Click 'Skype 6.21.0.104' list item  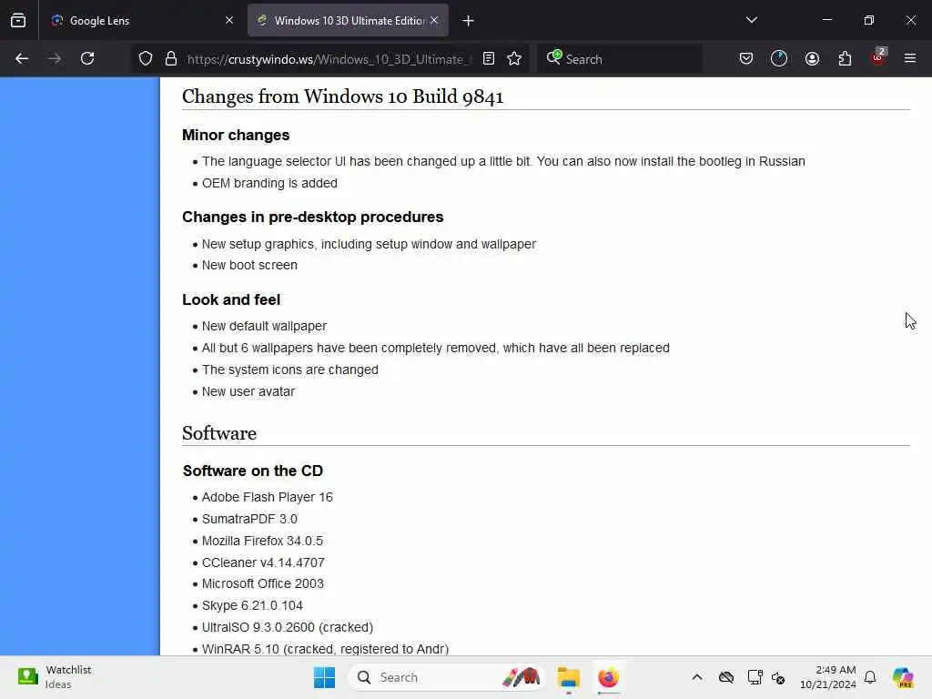(x=252, y=605)
